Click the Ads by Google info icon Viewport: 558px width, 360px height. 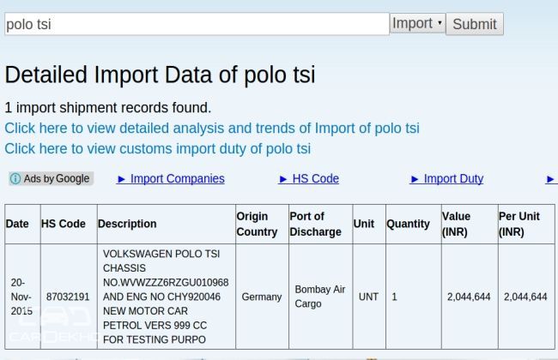[15, 178]
